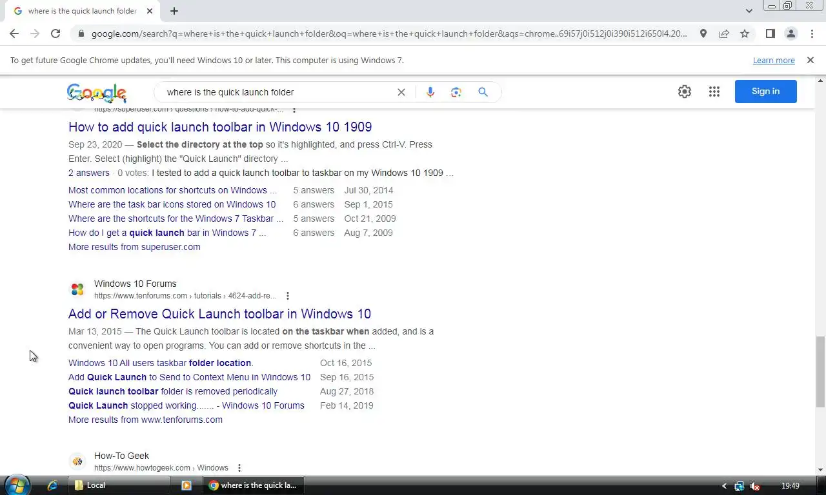Image resolution: width=826 pixels, height=495 pixels.
Task: Open the Windows Start menu
Action: pyautogui.click(x=17, y=485)
